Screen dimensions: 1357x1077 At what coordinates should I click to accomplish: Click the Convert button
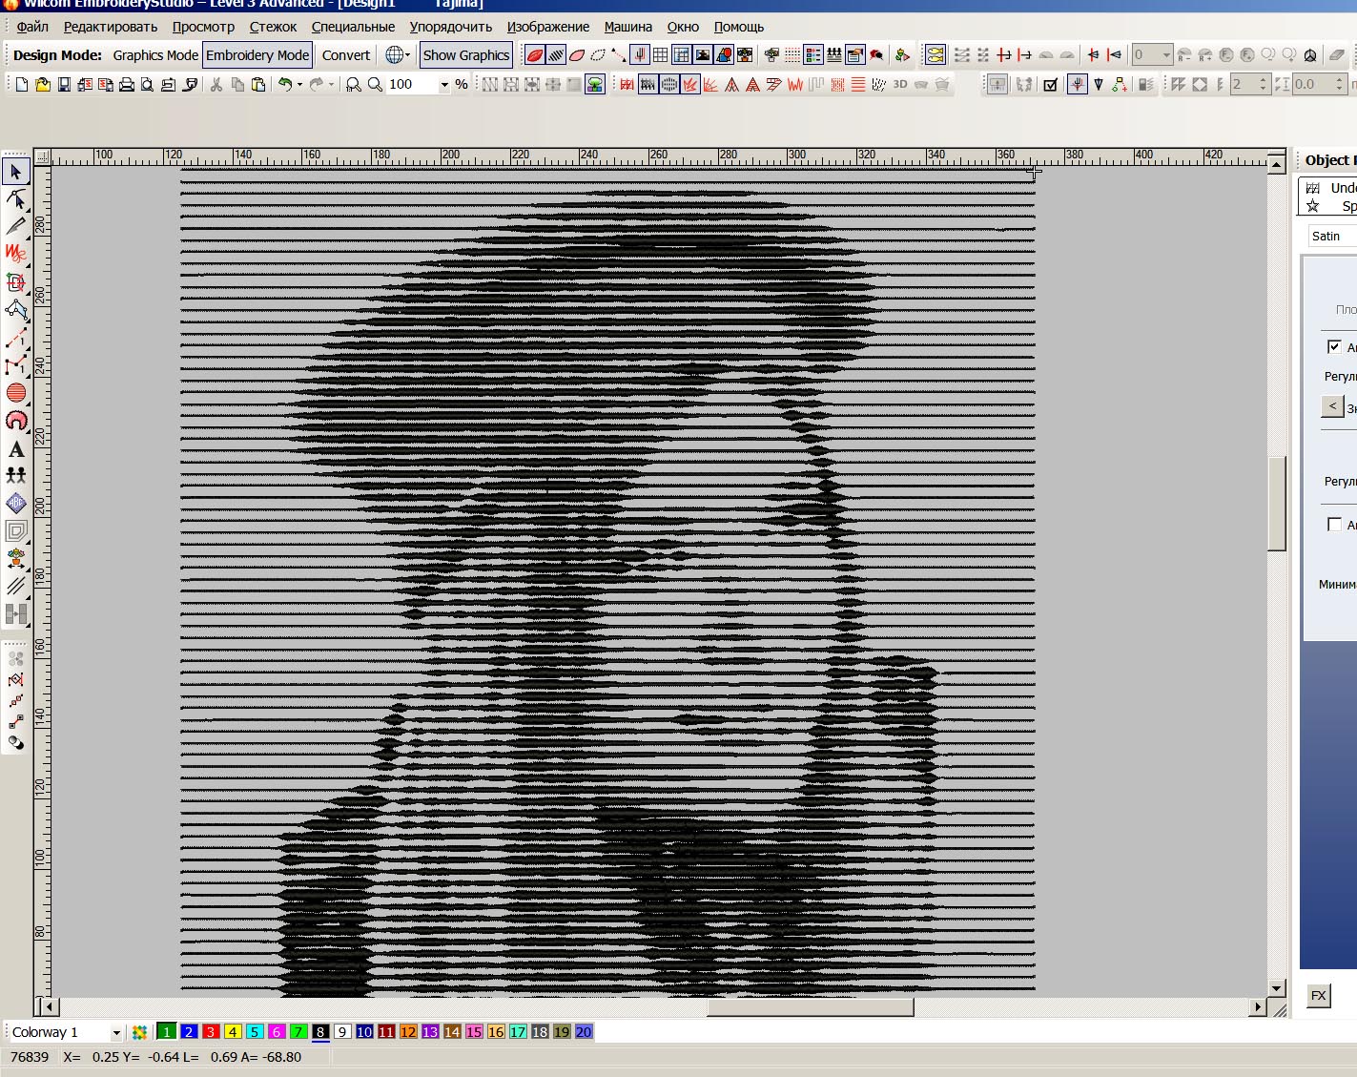345,55
